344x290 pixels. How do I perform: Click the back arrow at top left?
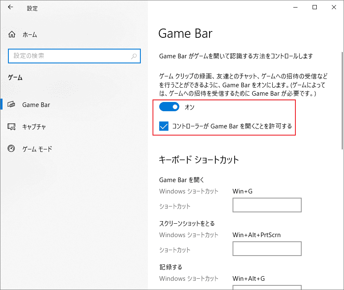[10, 7]
